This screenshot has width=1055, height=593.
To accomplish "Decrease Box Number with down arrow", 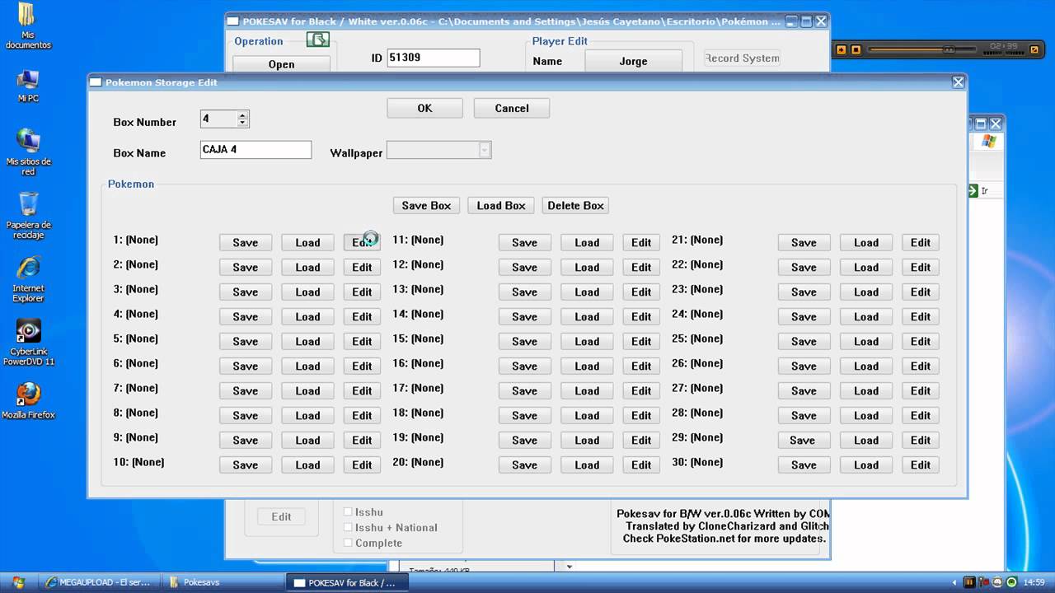I will pos(242,124).
